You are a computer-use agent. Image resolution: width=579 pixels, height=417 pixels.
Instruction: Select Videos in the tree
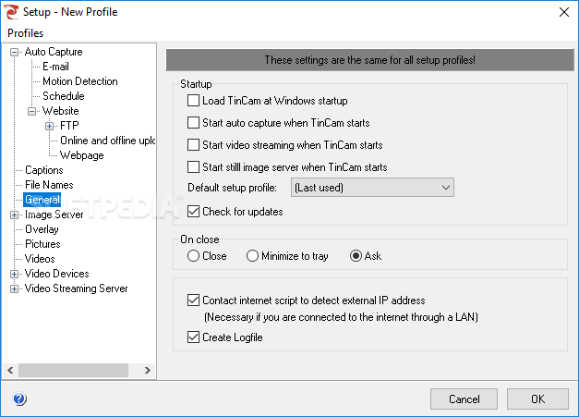point(40,259)
